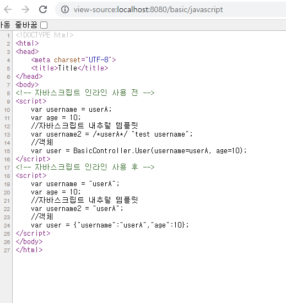Select the comment '자바스크립트 인라인 사용 후'
Viewport: 286px width, 303px height.
(85, 167)
